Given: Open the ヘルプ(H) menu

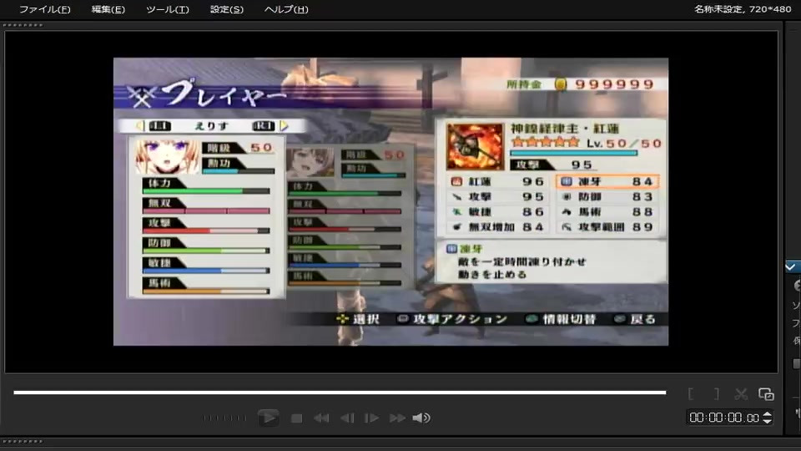Looking at the screenshot, I should click(x=286, y=9).
